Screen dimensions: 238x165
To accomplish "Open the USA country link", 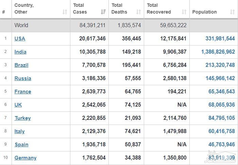I will click(x=20, y=39).
